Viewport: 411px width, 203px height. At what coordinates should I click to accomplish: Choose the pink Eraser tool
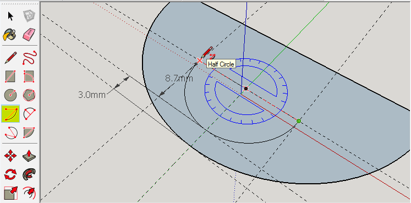coord(29,35)
